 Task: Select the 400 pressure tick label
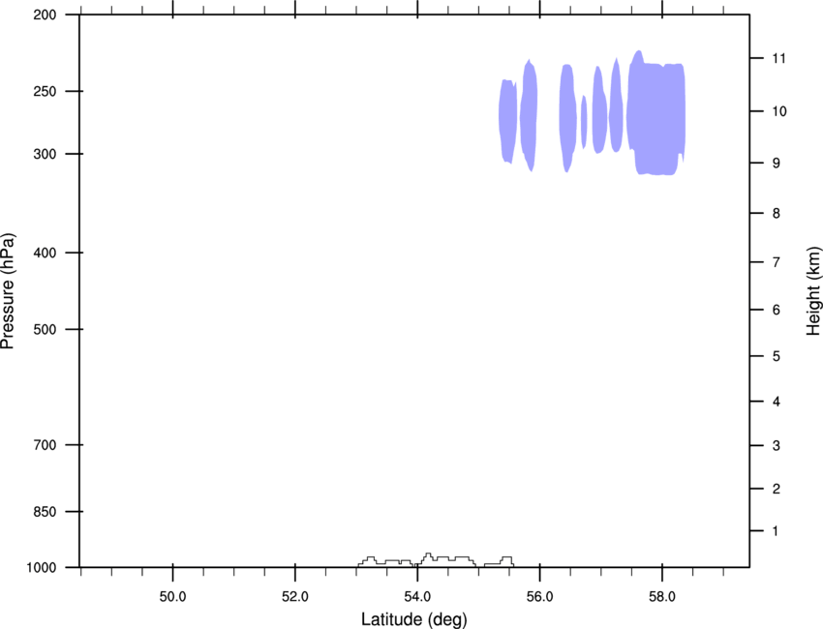click(x=45, y=253)
